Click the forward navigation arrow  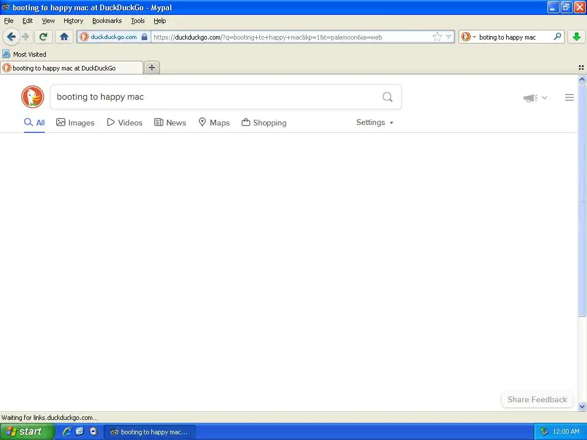[25, 37]
